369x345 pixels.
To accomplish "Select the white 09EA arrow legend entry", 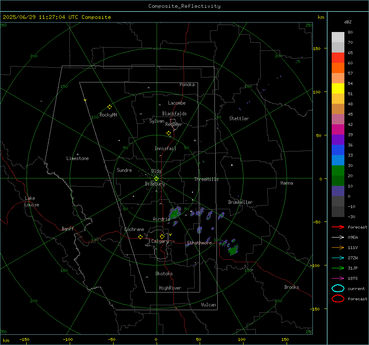I will (338, 238).
